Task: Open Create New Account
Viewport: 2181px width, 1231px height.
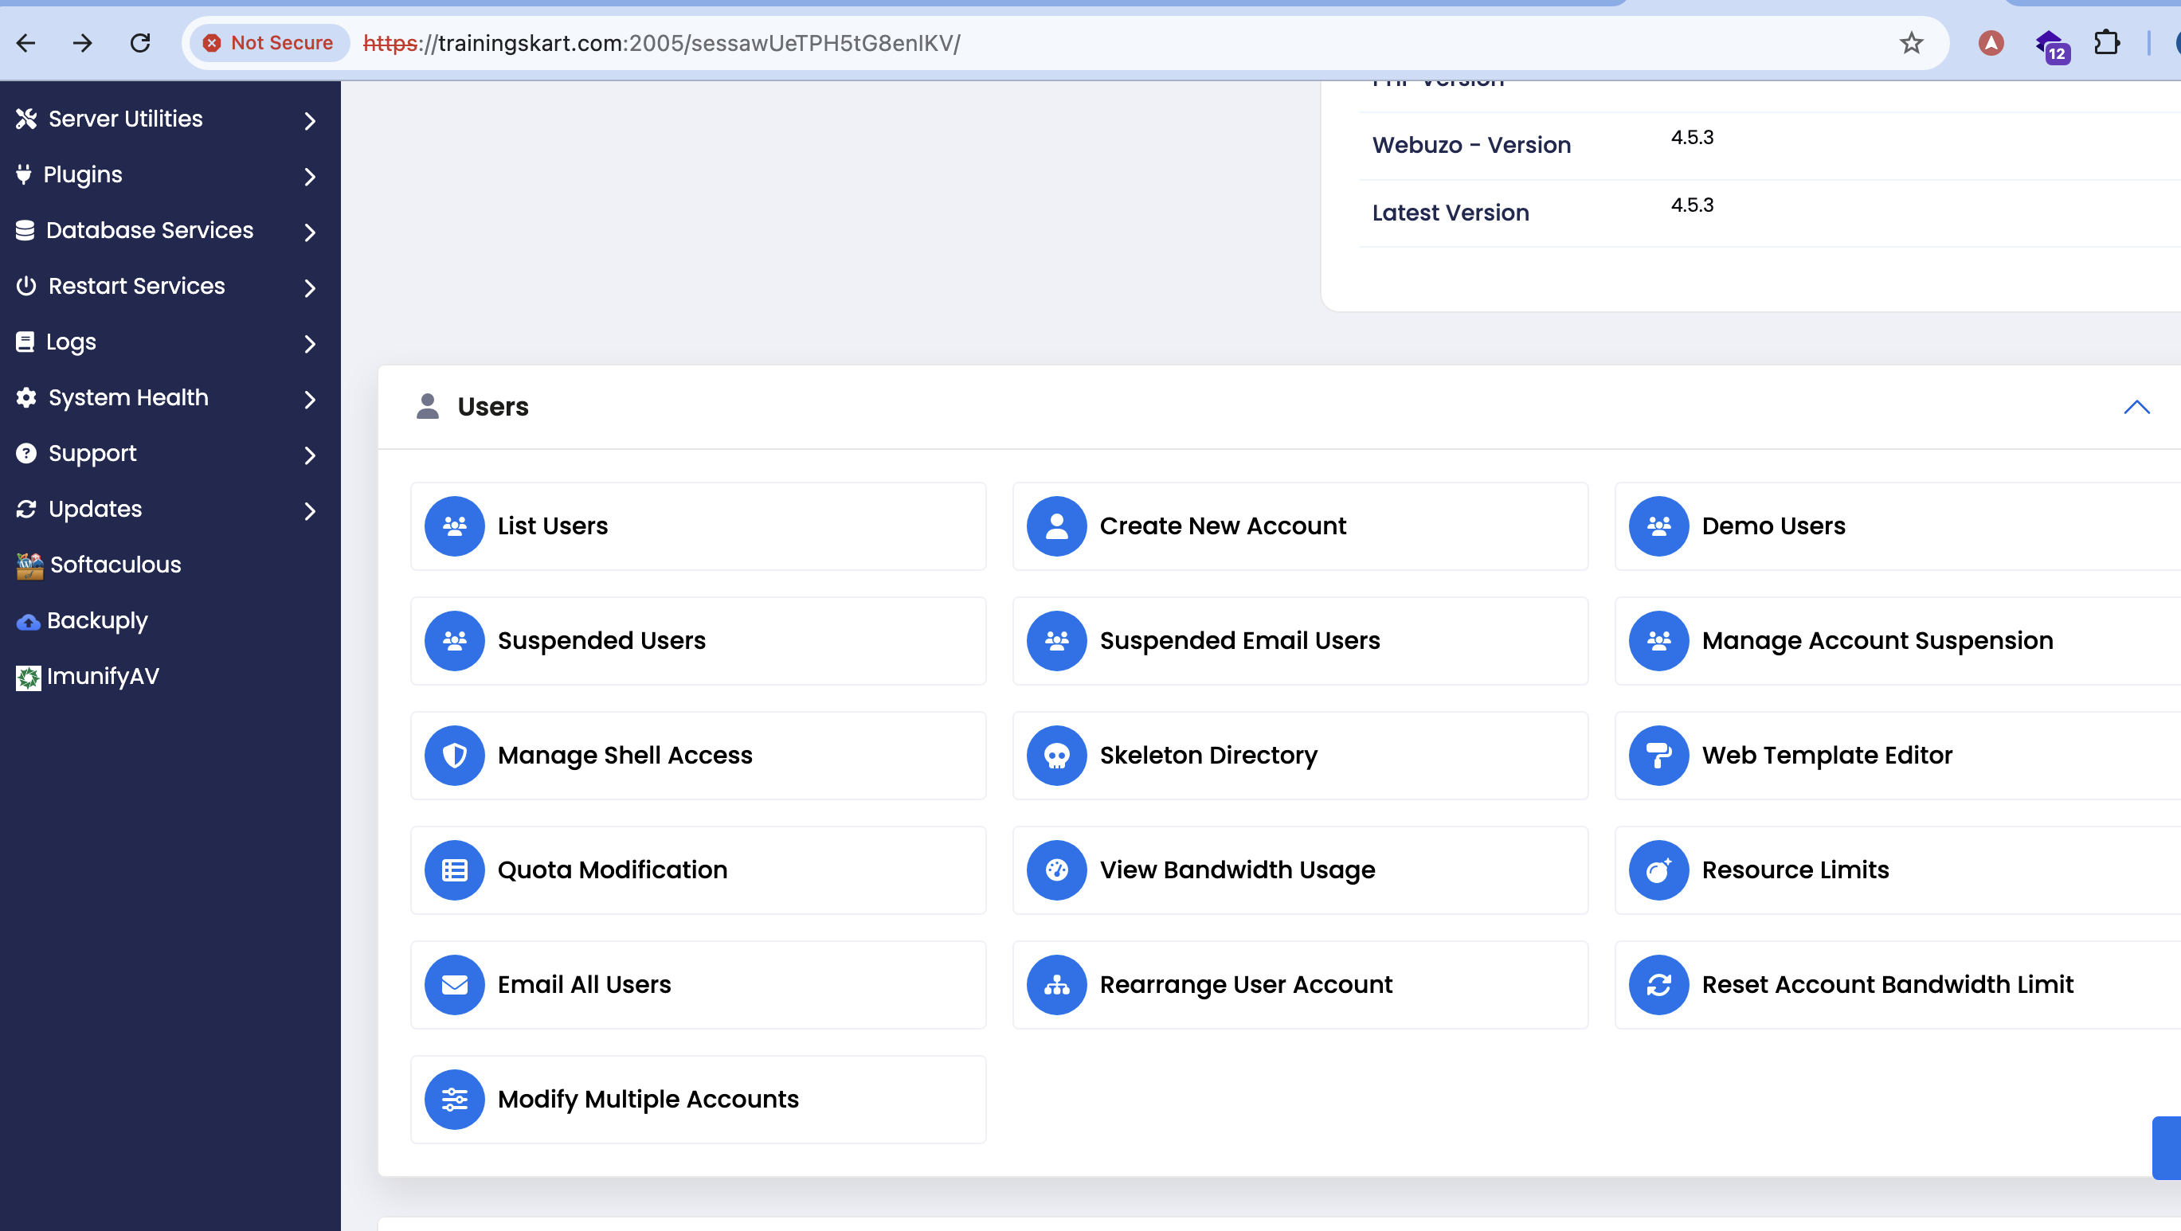Action: coord(1221,526)
